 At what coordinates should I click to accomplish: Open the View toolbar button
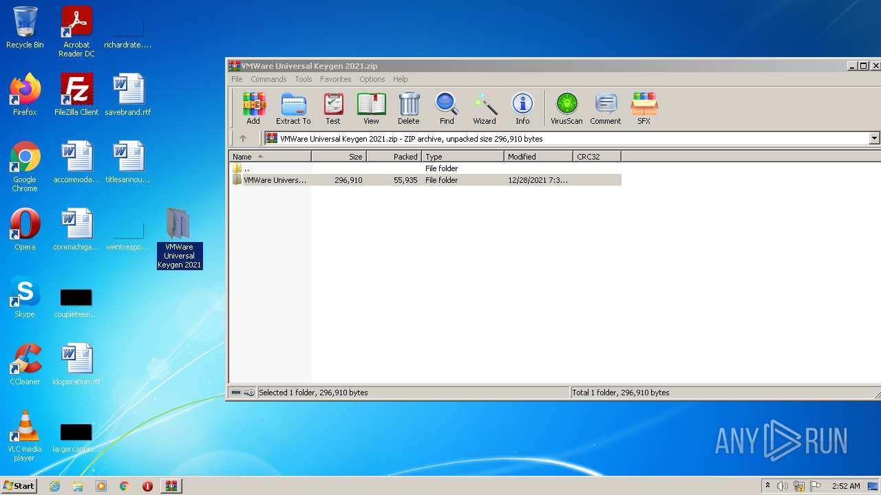pyautogui.click(x=371, y=108)
